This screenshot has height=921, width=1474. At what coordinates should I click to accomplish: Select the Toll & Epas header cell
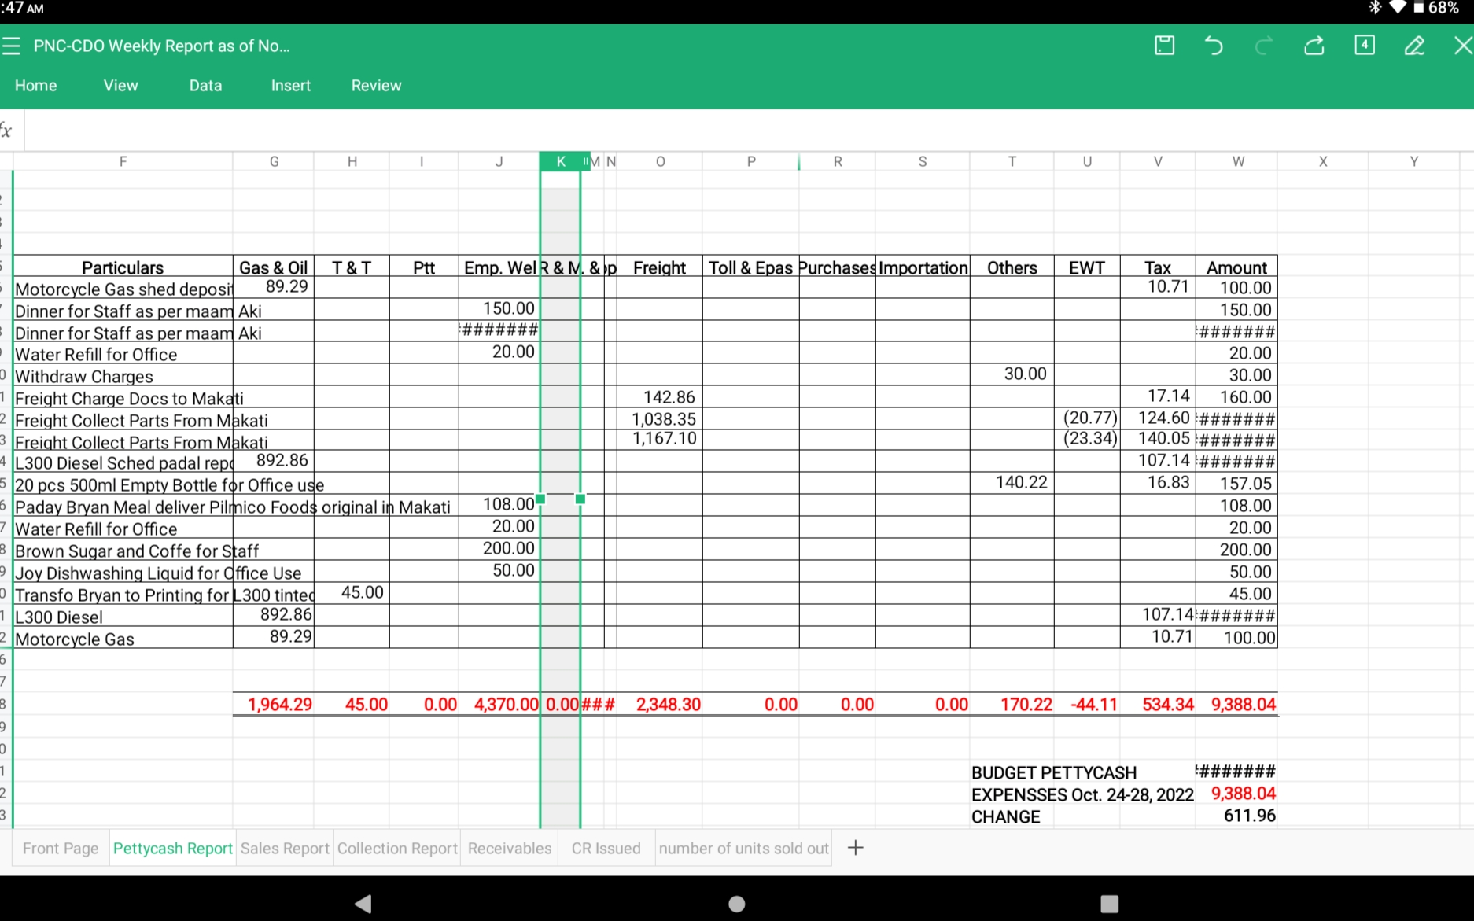750,267
